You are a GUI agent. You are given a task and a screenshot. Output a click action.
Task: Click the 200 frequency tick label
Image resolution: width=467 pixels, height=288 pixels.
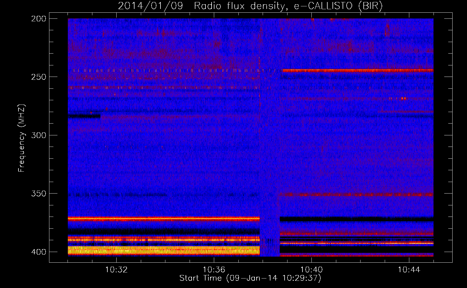coord(39,18)
